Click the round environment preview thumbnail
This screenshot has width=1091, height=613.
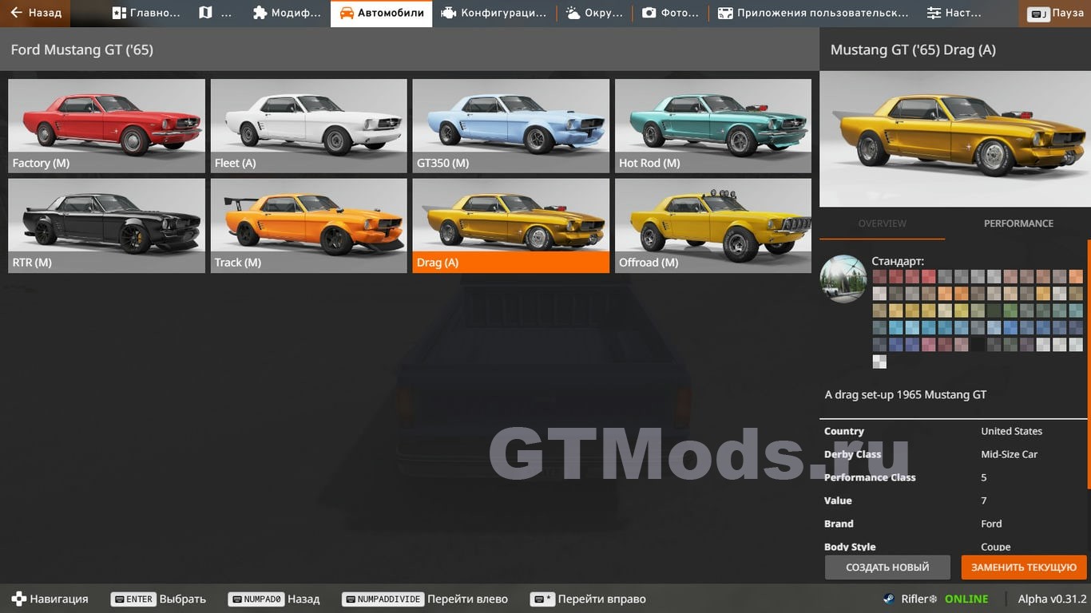(843, 279)
